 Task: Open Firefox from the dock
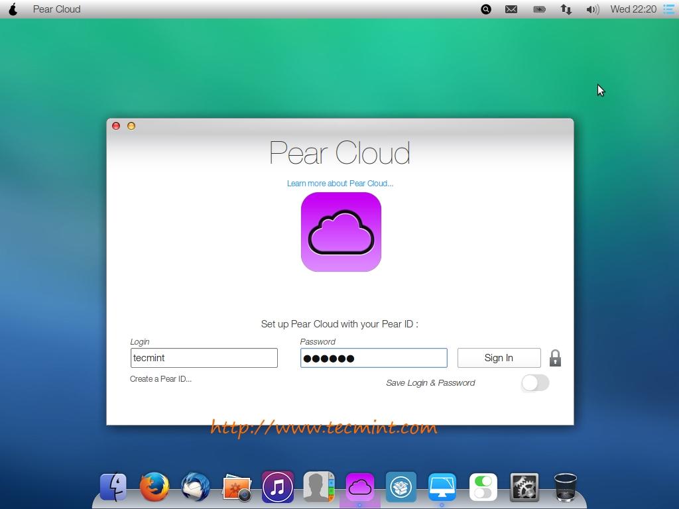click(x=154, y=487)
